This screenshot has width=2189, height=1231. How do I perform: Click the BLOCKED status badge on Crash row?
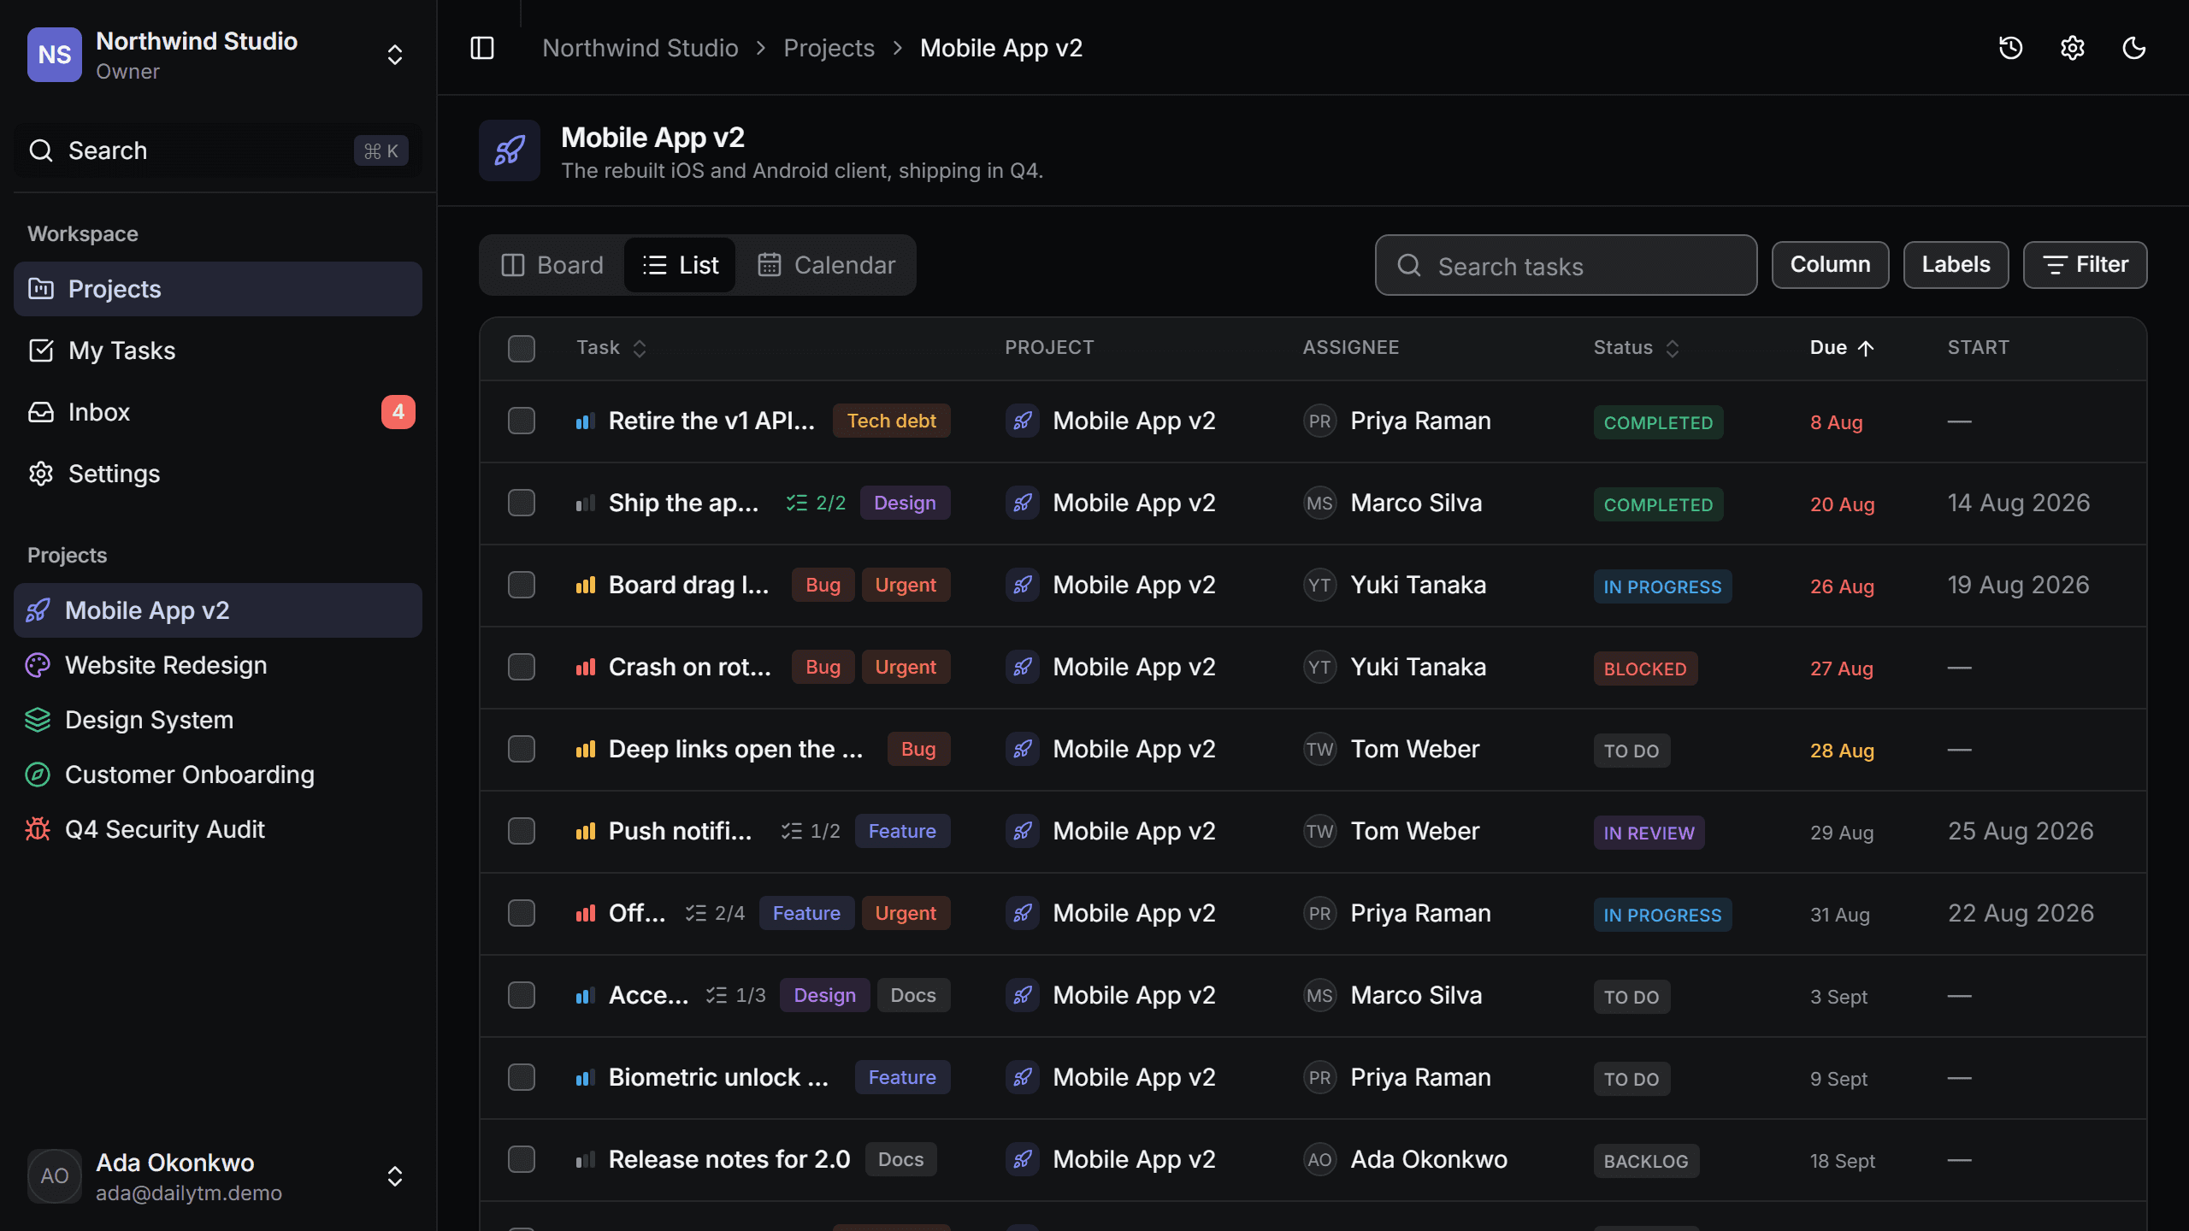tap(1645, 669)
